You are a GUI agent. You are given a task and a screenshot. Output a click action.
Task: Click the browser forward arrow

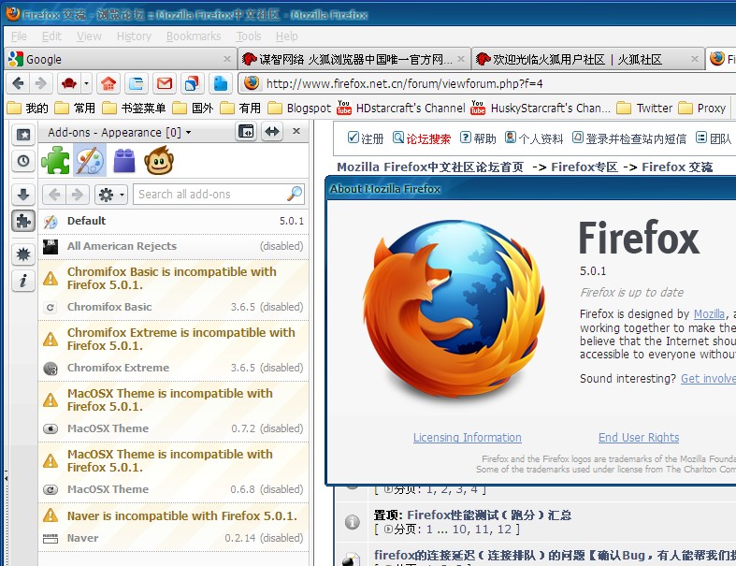point(41,83)
